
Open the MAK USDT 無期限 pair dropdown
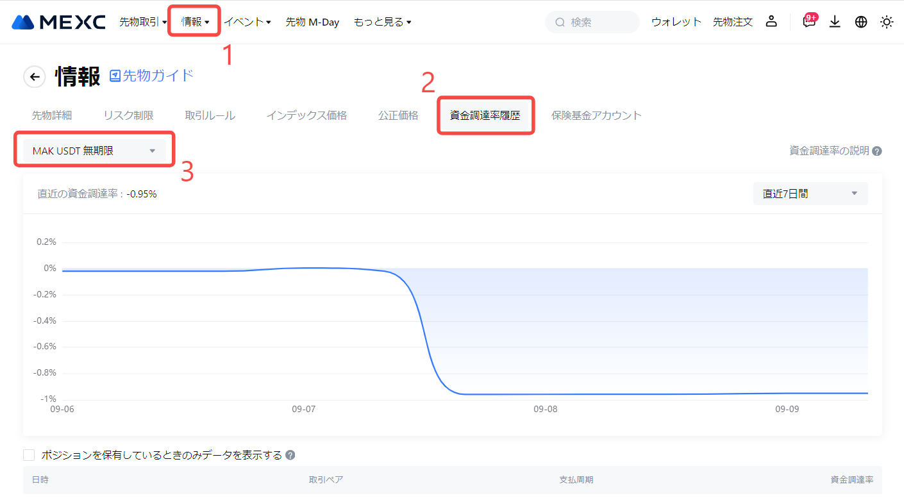[94, 151]
